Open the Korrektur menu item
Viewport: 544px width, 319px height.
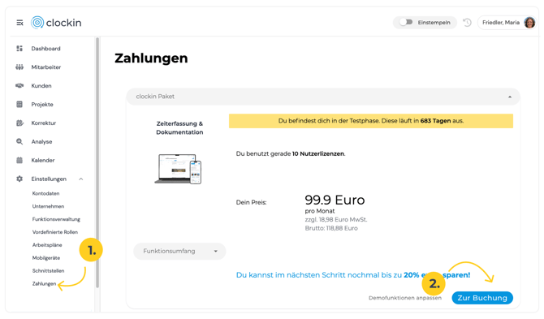click(44, 123)
